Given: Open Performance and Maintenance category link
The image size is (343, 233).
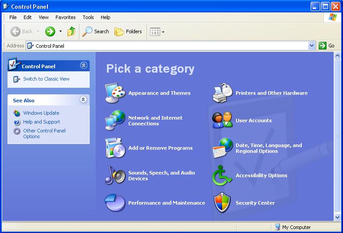Looking at the screenshot, I should point(166,203).
